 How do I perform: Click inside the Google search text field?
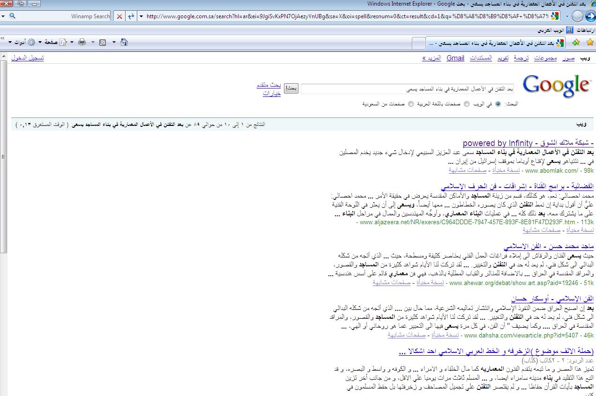407,88
